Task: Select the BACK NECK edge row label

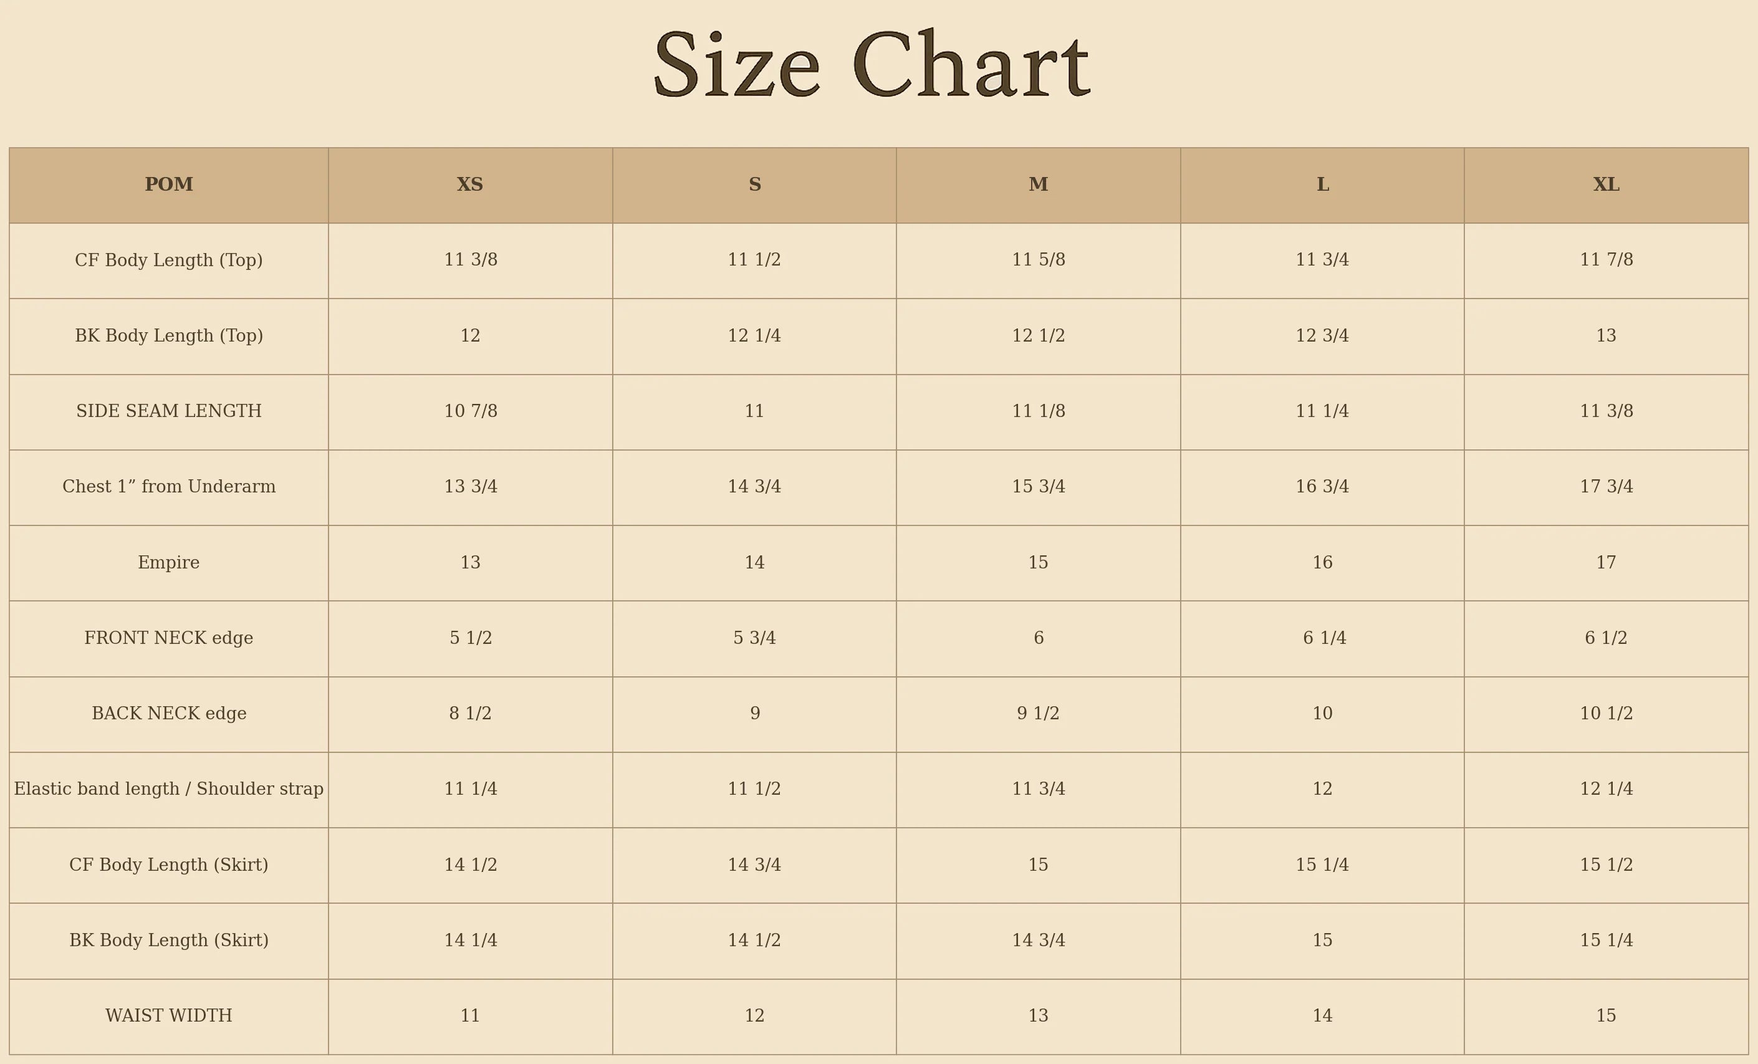Action: [x=168, y=714]
